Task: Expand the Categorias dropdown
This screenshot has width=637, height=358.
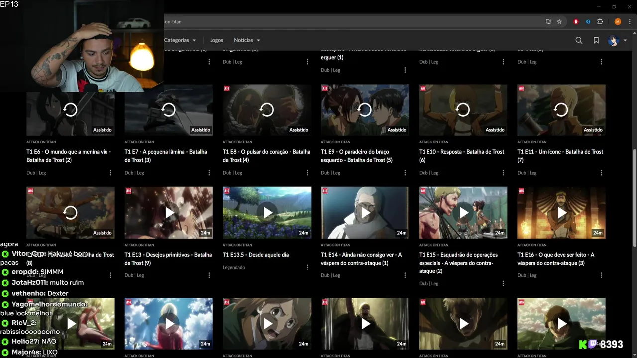Action: tap(180, 40)
